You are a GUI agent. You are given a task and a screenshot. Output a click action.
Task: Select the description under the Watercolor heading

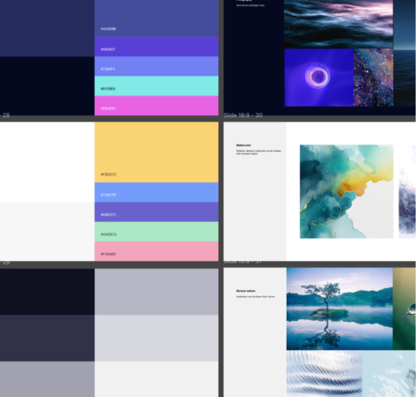pyautogui.click(x=258, y=152)
